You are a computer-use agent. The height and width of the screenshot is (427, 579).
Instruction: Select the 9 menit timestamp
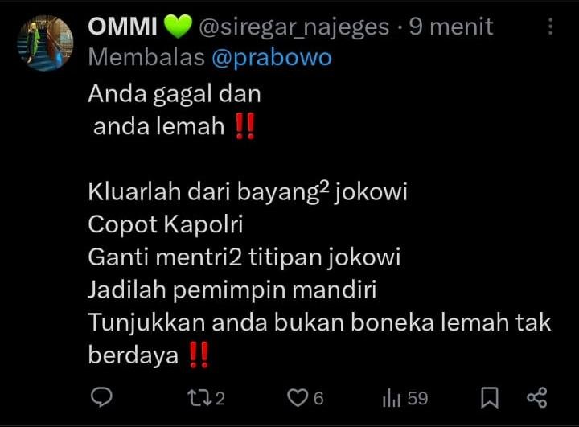coord(451,27)
